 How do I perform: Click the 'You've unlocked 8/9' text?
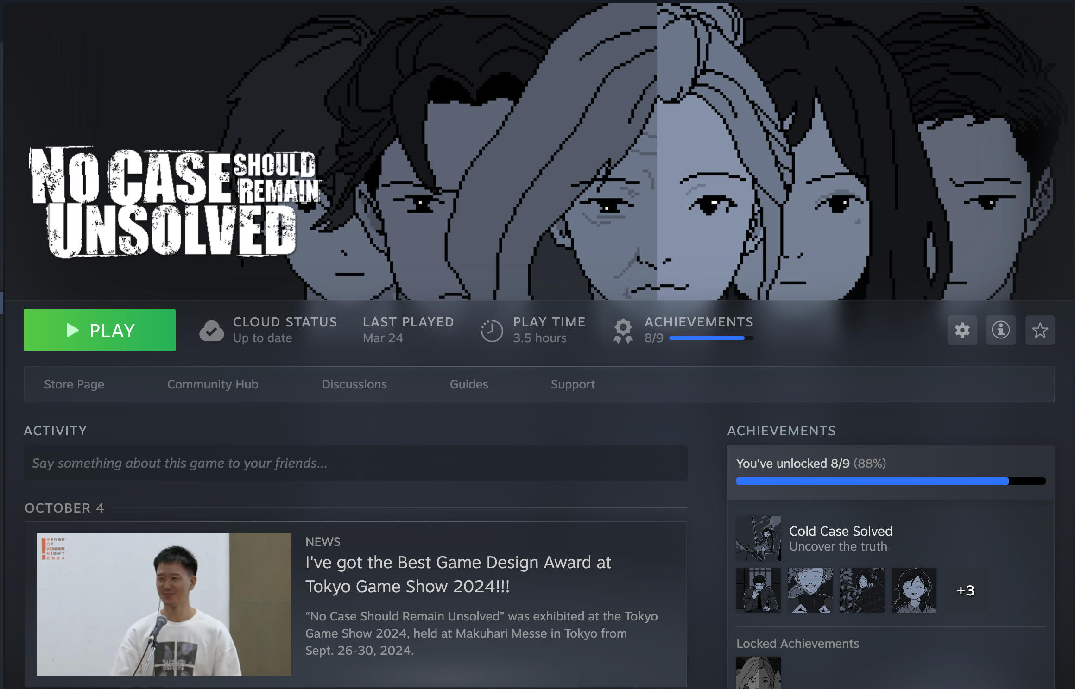pyautogui.click(x=793, y=464)
